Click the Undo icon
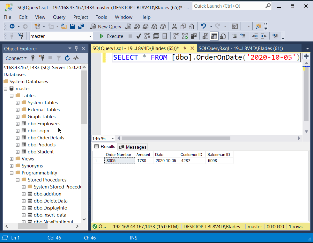The width and height of the screenshot is (313, 243). point(204,26)
